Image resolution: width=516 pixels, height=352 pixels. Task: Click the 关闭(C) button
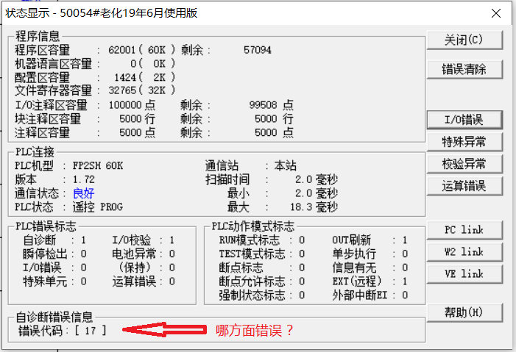[464, 39]
